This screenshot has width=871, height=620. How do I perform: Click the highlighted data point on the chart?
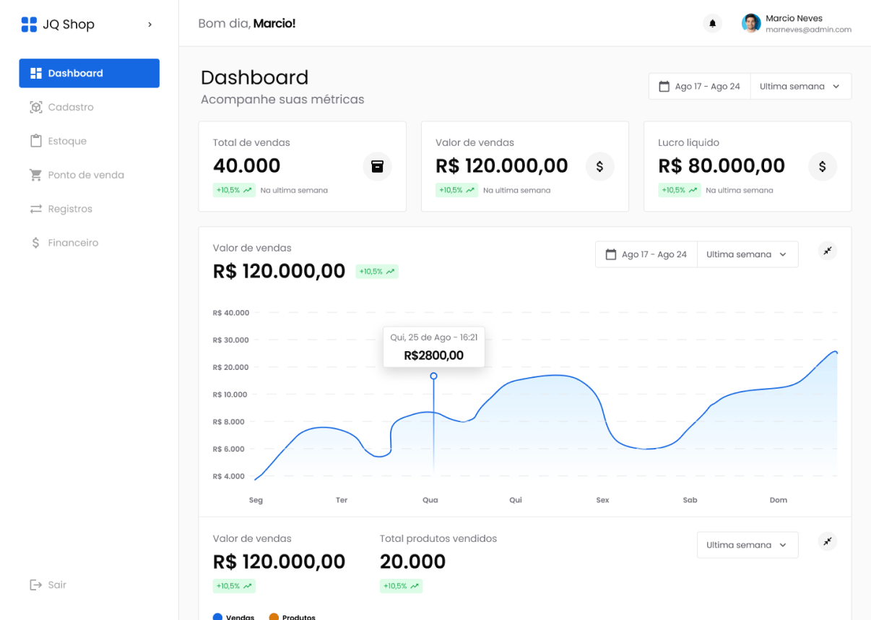(433, 376)
